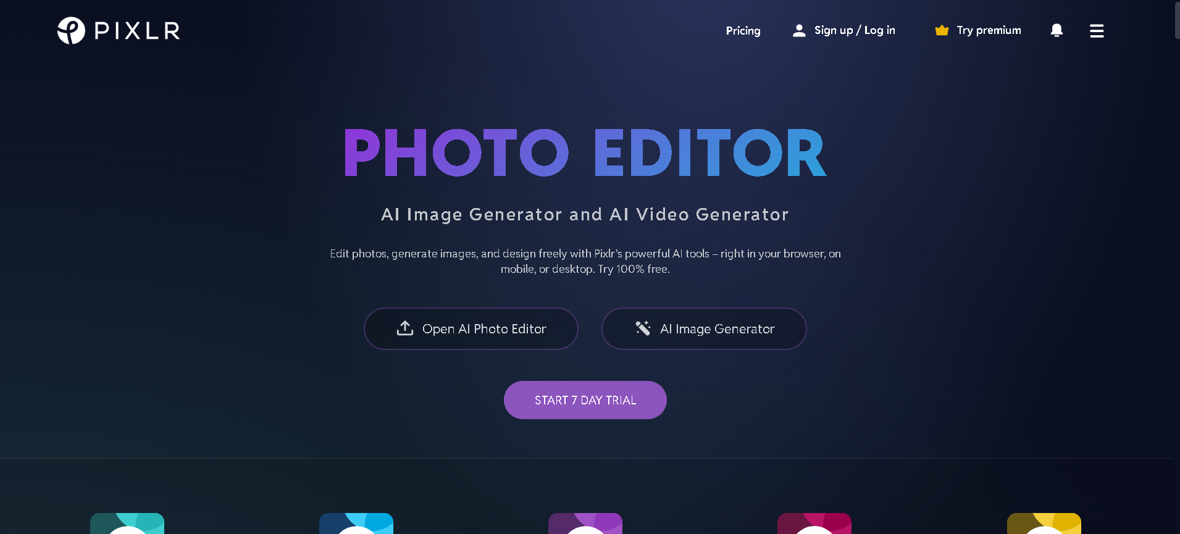Select Sign up / Log in
Screen dimensions: 1180x534
point(855,30)
